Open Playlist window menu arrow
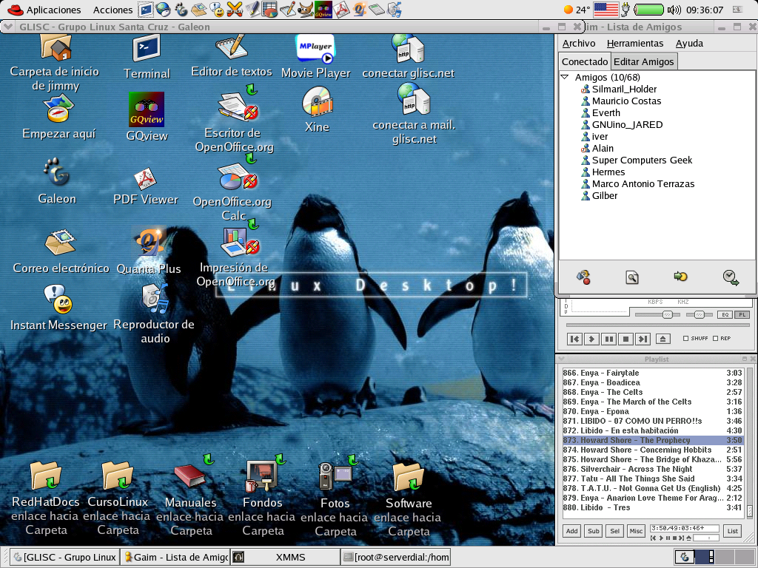Screen dimensions: 758x568 pos(561,359)
